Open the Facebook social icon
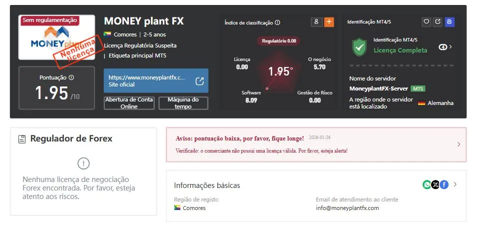478x230 pixels. [444, 184]
